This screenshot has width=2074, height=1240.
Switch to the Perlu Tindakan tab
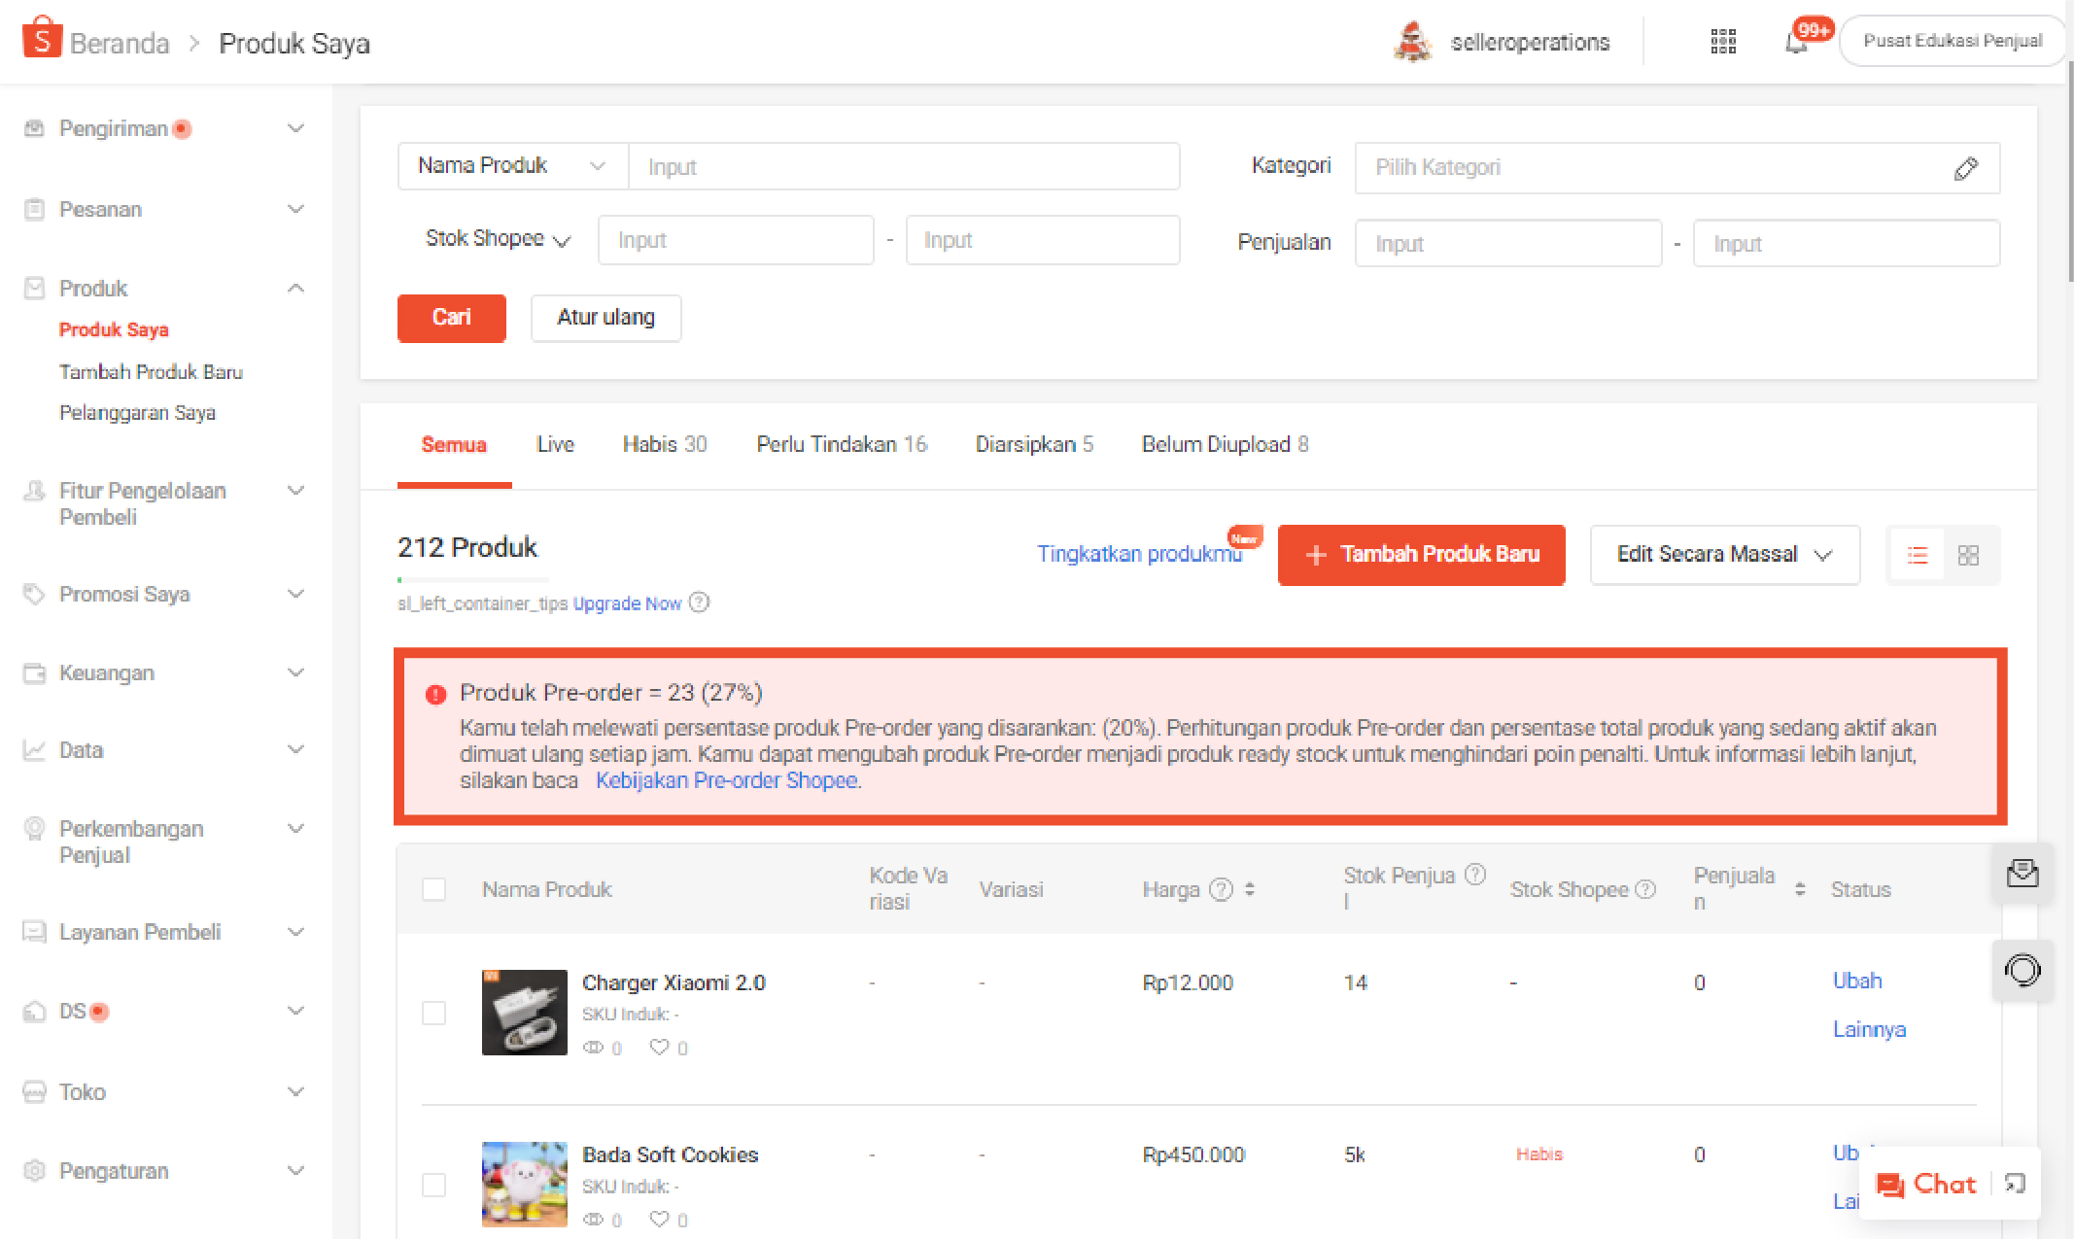[x=841, y=445]
